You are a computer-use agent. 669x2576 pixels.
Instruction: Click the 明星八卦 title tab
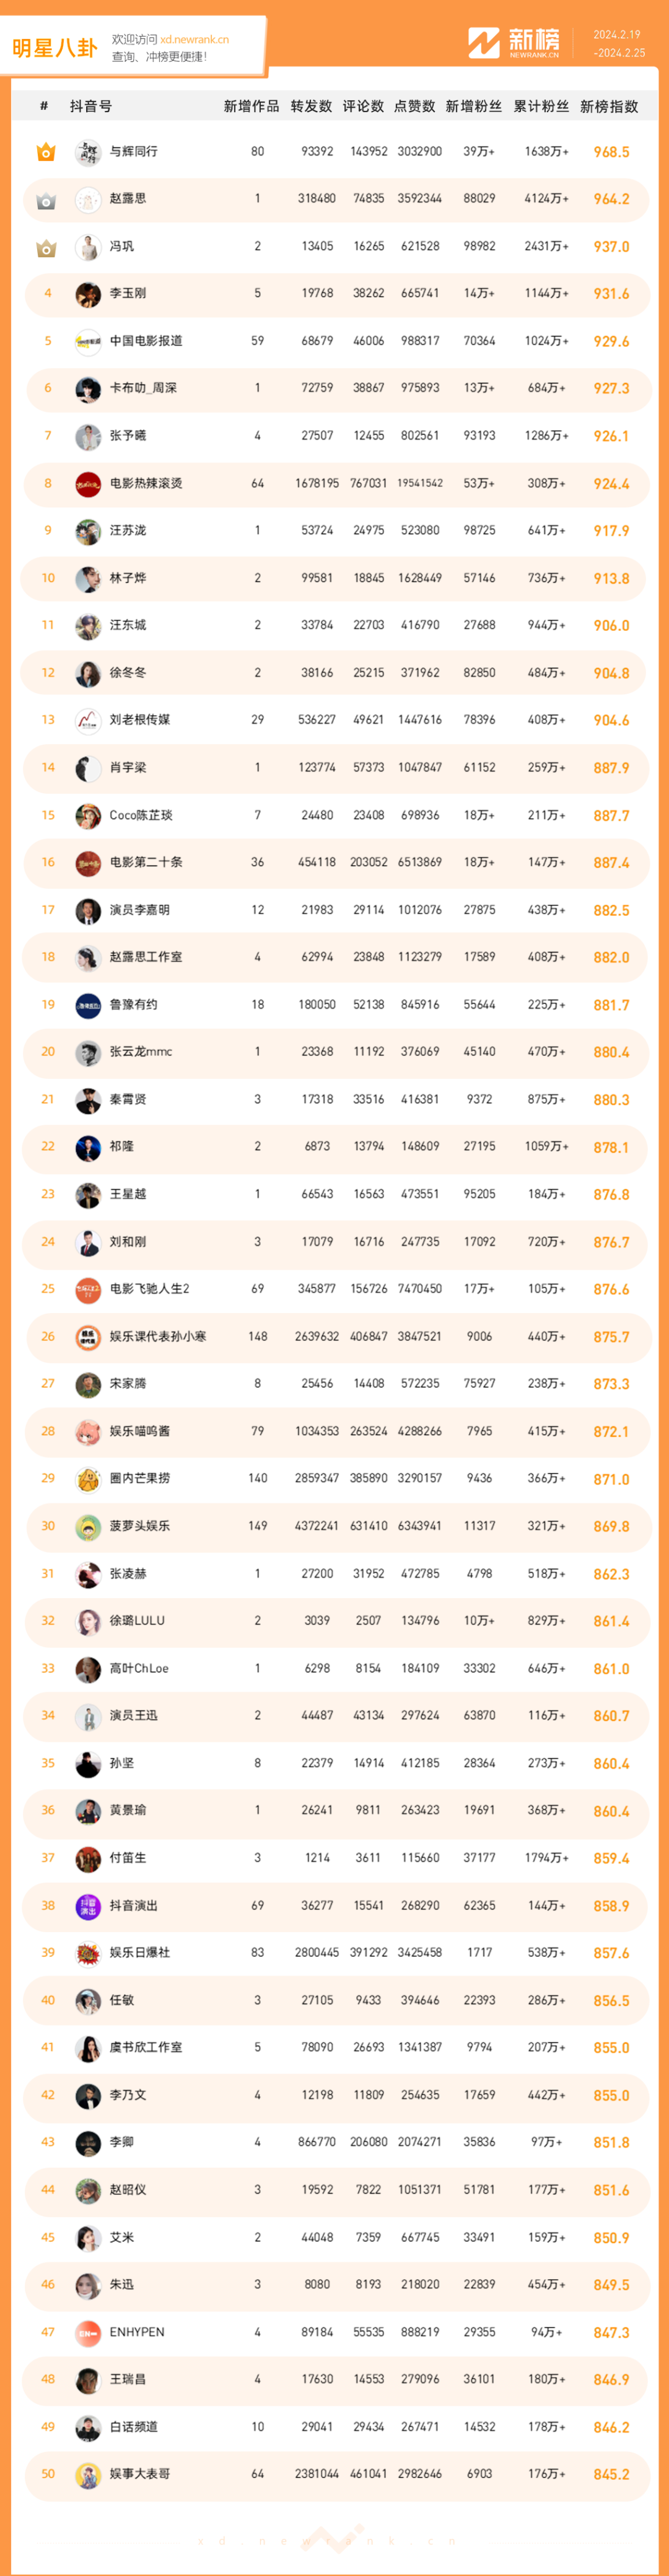pyautogui.click(x=55, y=48)
